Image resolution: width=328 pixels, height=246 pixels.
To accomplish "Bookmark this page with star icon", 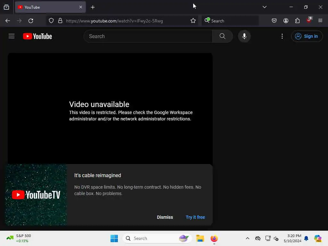I will (193, 21).
